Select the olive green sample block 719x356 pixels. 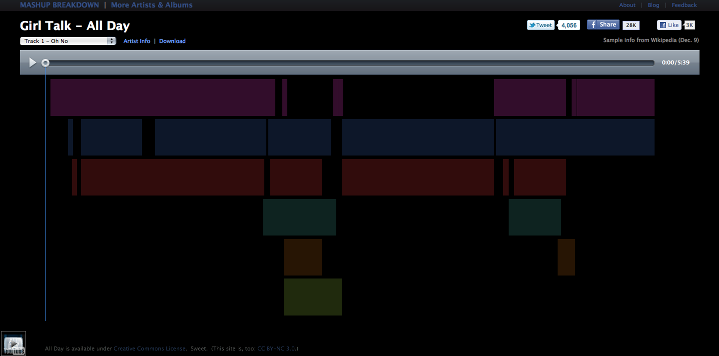pos(313,297)
